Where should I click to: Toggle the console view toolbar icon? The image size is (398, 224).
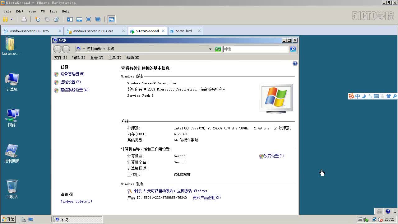111,19
